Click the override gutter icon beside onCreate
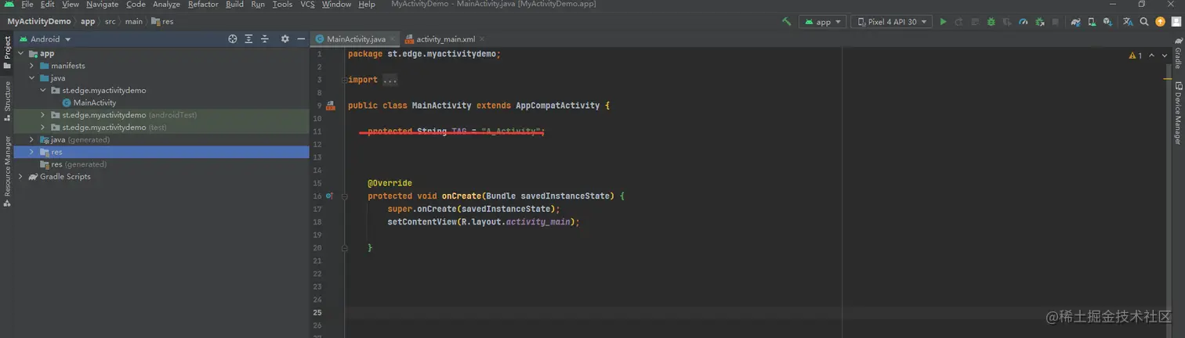Screen dimensions: 1185x338 [329, 196]
